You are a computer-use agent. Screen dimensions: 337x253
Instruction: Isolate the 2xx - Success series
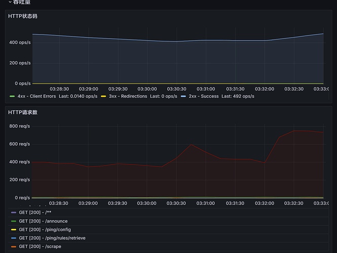[204, 96]
